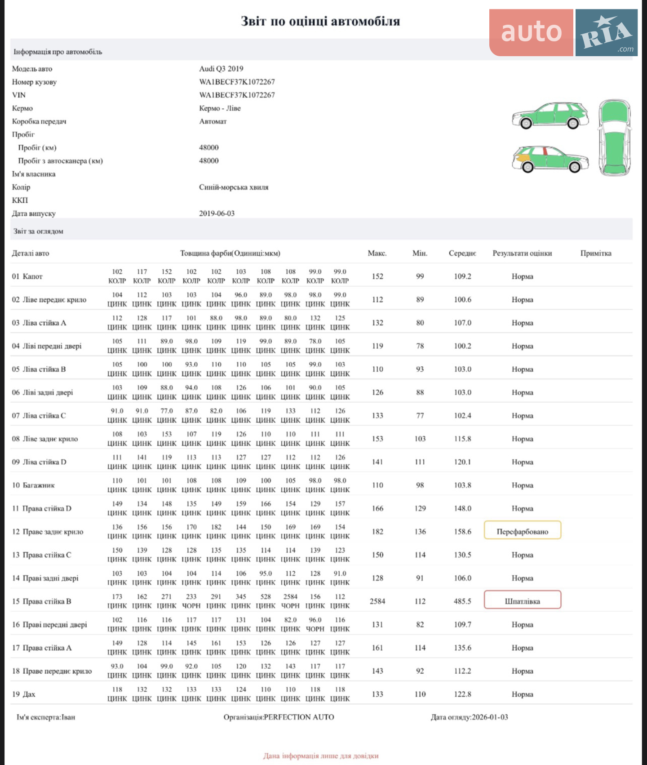Select the Макс. value 182 for Праве заднє крило
This screenshot has height=765, width=647.
377,532
